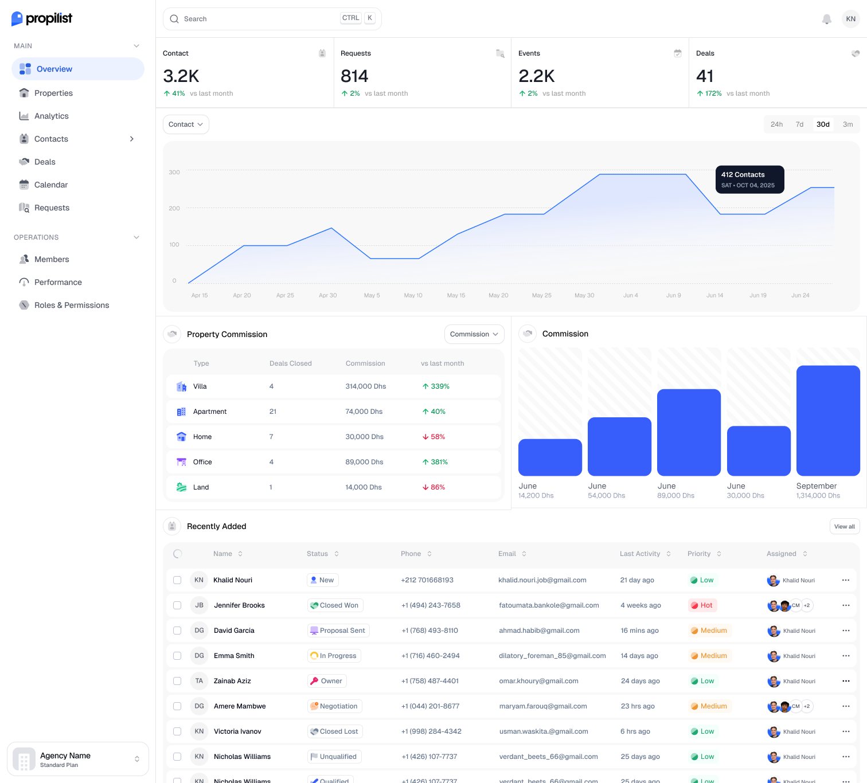This screenshot has width=867, height=783.
Task: Open the Calendar from the sidebar
Action: 51,185
